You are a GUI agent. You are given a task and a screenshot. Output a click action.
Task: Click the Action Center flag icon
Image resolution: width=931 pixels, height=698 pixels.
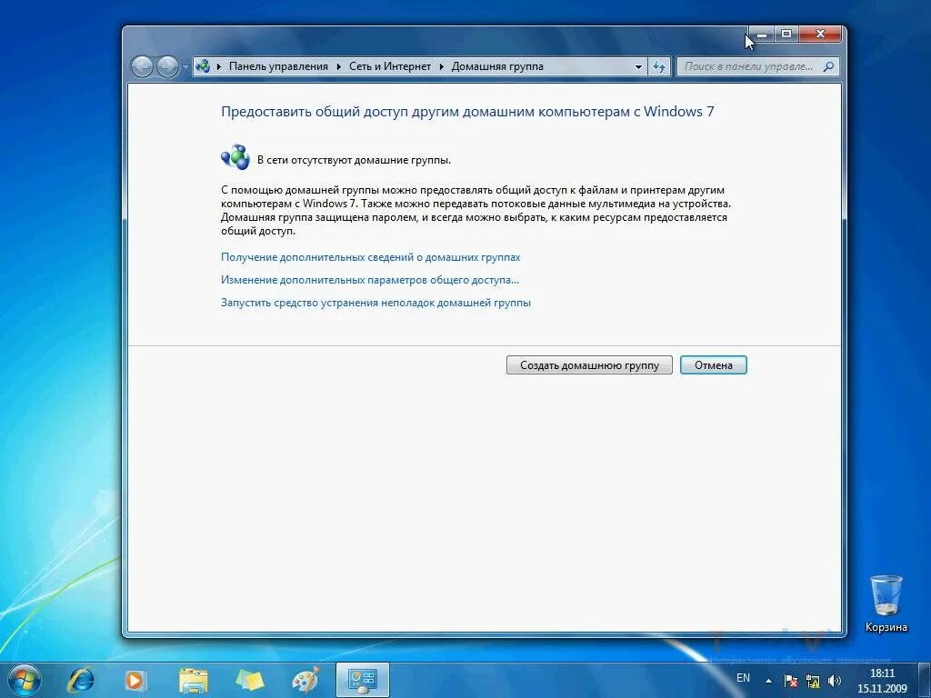point(790,681)
